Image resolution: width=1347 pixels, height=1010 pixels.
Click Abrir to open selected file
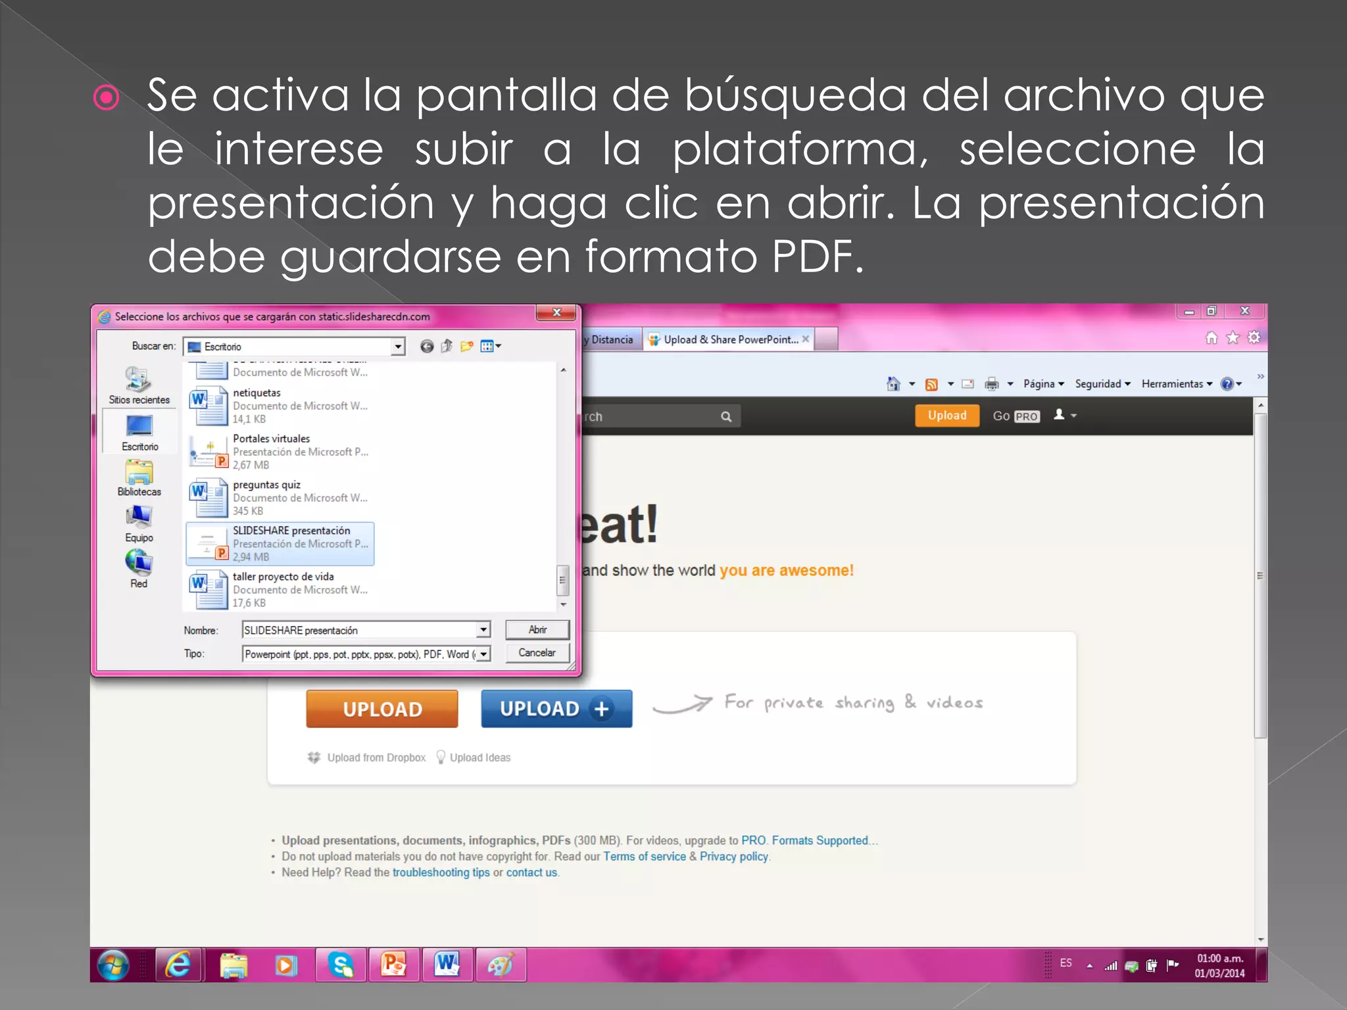click(x=537, y=630)
